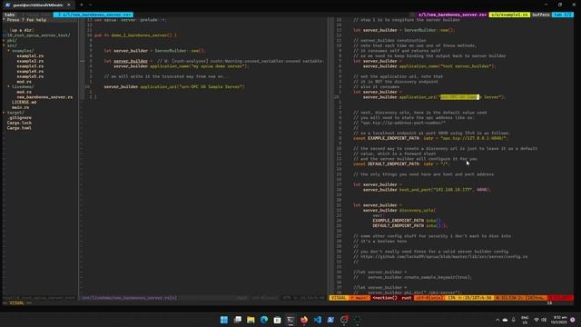Screen dimensions: 581x327
Task: Open a new terminal tab with plus
Action: coord(82,5)
